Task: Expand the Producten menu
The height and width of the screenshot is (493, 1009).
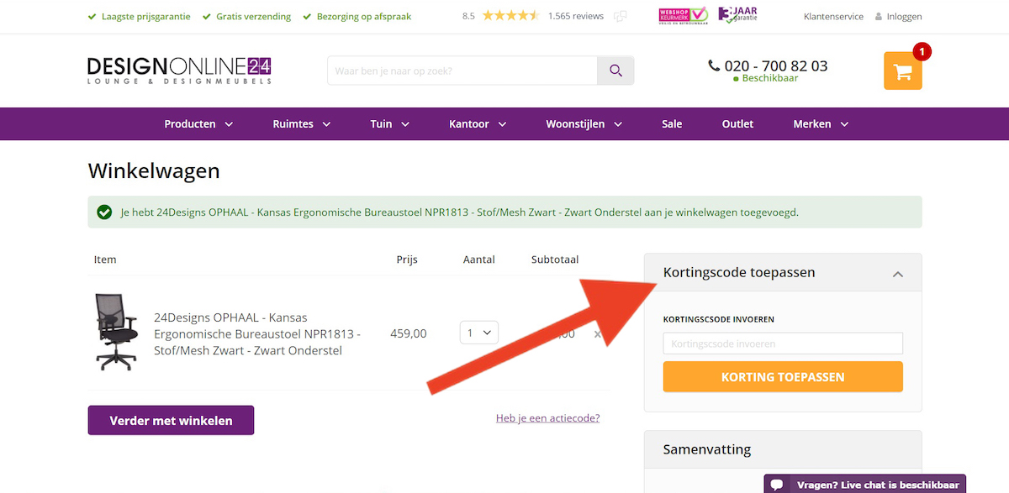Action: tap(198, 123)
